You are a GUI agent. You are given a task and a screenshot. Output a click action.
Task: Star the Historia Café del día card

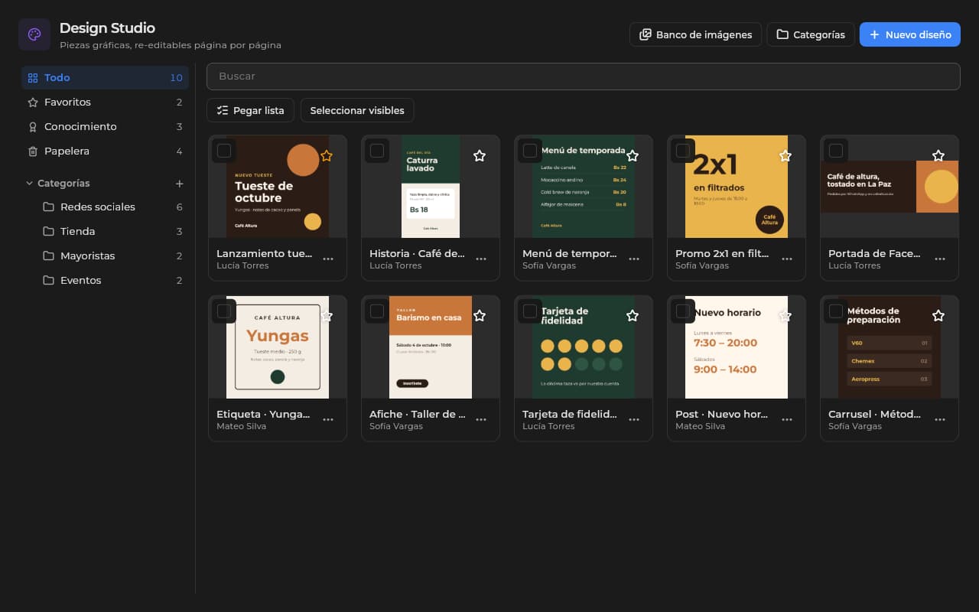pos(480,155)
